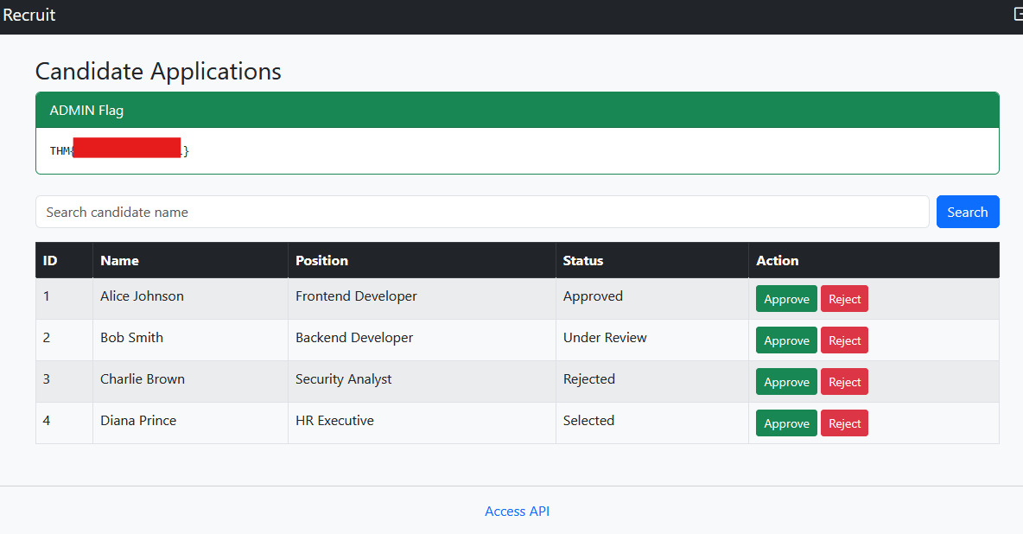1023x534 pixels.
Task: Click the Security Analyst position cell
Action: pyautogui.click(x=422, y=381)
